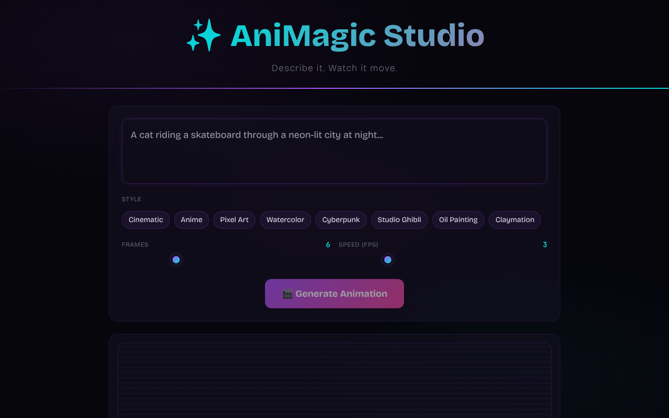Screen dimensions: 669x418
Task: Toggle the Claymation style chip
Action: coord(515,220)
